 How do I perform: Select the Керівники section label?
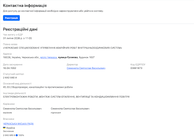(x=9, y=104)
